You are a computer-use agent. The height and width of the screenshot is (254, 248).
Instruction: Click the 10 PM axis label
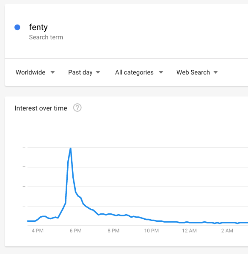152,231
